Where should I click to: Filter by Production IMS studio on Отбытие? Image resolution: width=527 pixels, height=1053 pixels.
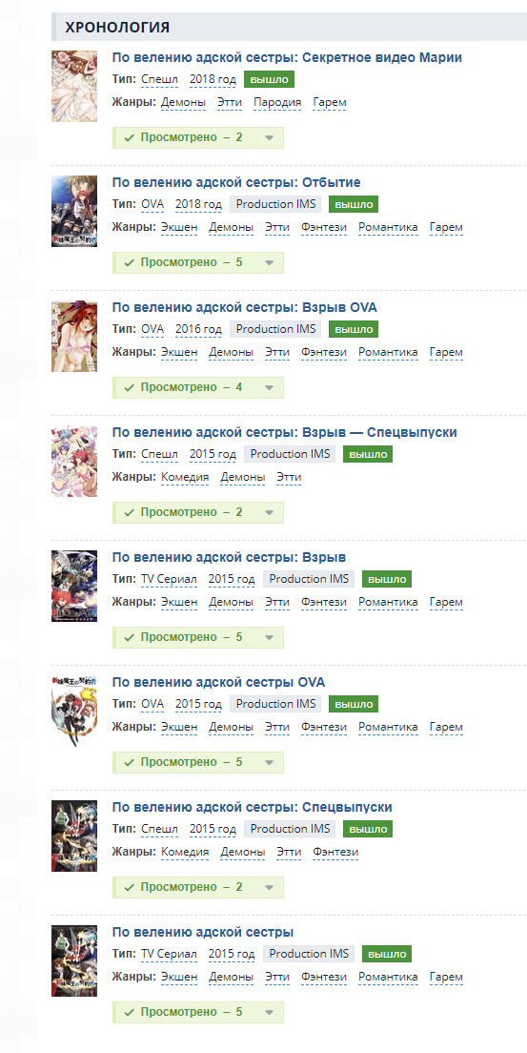(x=275, y=204)
